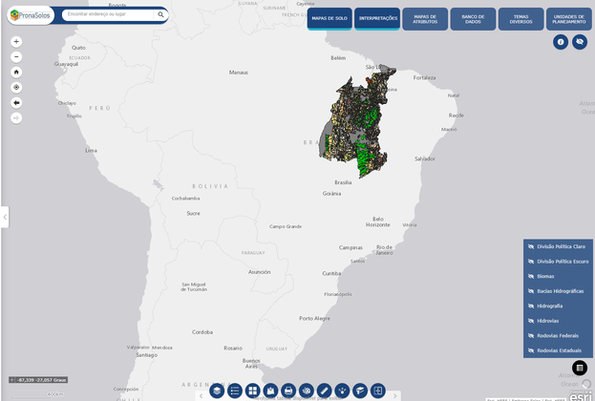Open the Interpretações menu

click(x=377, y=19)
